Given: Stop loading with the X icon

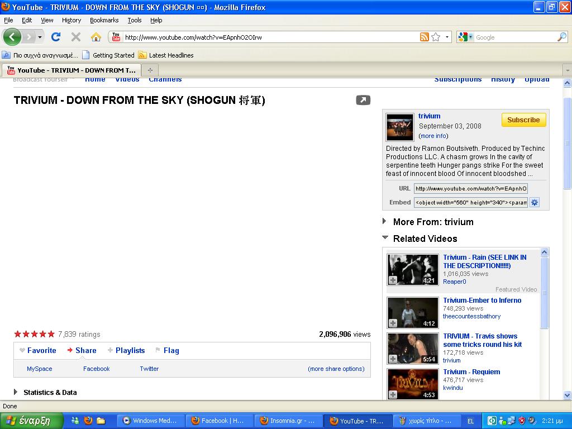Looking at the screenshot, I should click(x=76, y=37).
